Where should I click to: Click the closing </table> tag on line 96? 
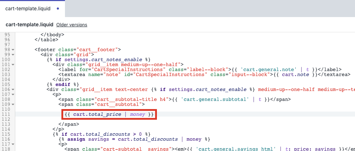click(x=47, y=40)
